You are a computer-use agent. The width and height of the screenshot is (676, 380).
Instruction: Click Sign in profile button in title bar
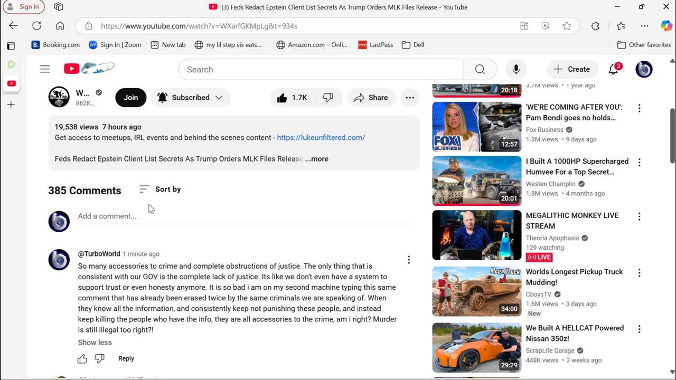click(23, 7)
